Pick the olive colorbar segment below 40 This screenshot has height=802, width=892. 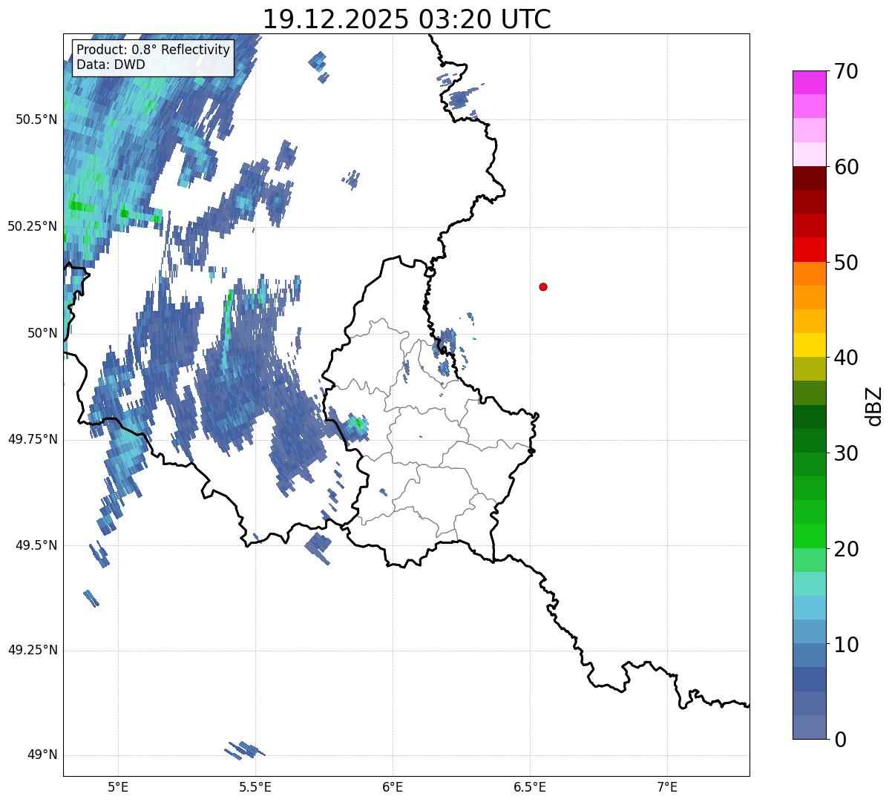[809, 369]
